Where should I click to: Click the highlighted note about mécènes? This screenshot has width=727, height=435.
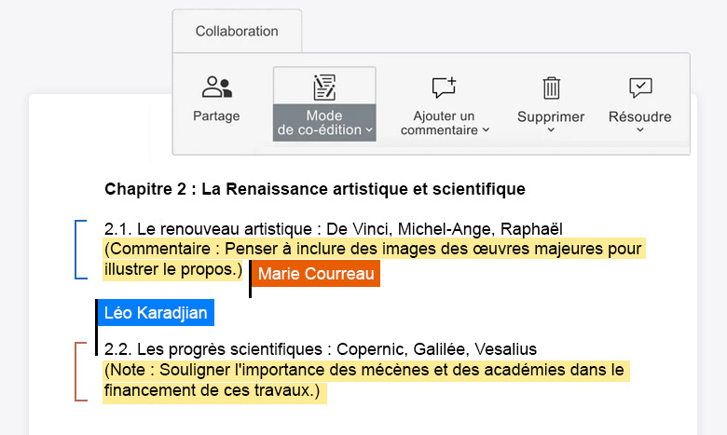[x=365, y=380]
